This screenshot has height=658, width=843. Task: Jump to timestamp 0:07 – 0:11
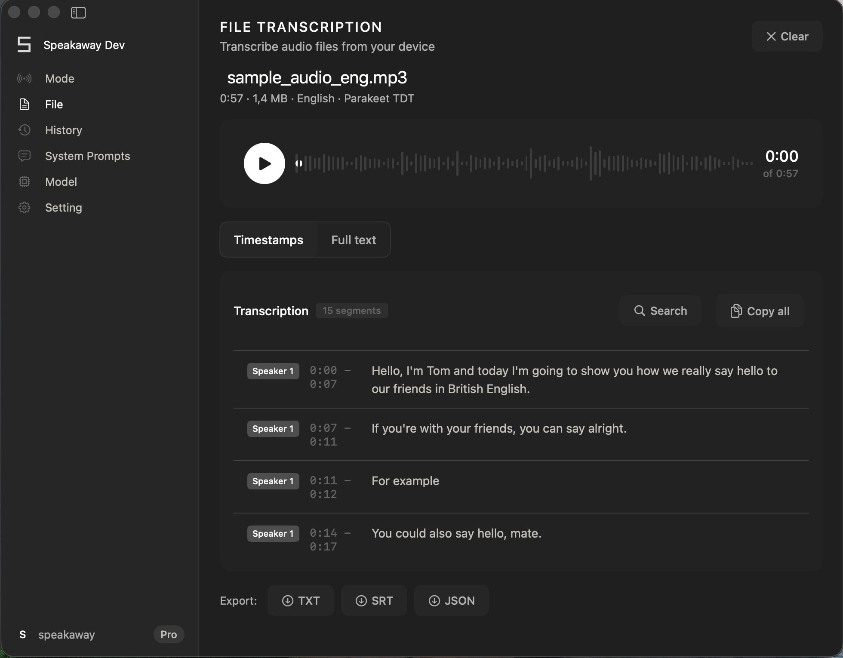[x=330, y=435]
